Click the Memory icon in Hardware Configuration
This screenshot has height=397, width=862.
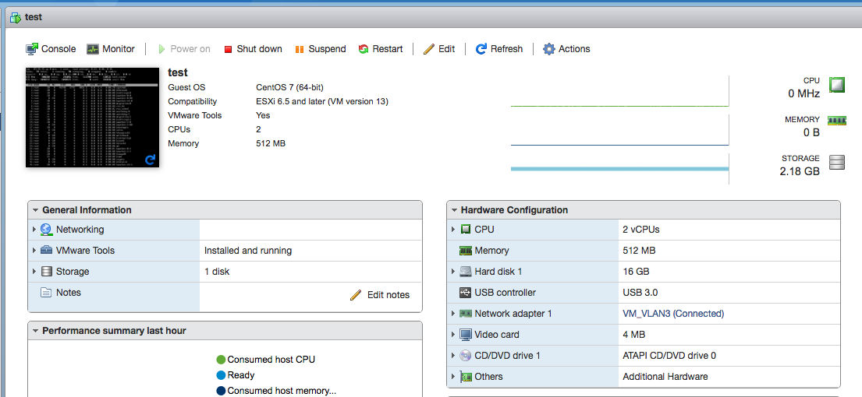(466, 251)
